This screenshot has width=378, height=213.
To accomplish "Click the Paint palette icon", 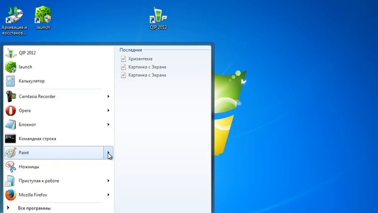I will pyautogui.click(x=11, y=153).
